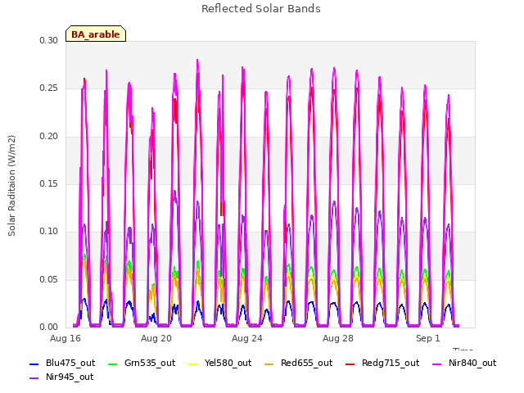The width and height of the screenshot is (524, 393).
Task: Click the BA_arable chart label
Action: click(96, 34)
